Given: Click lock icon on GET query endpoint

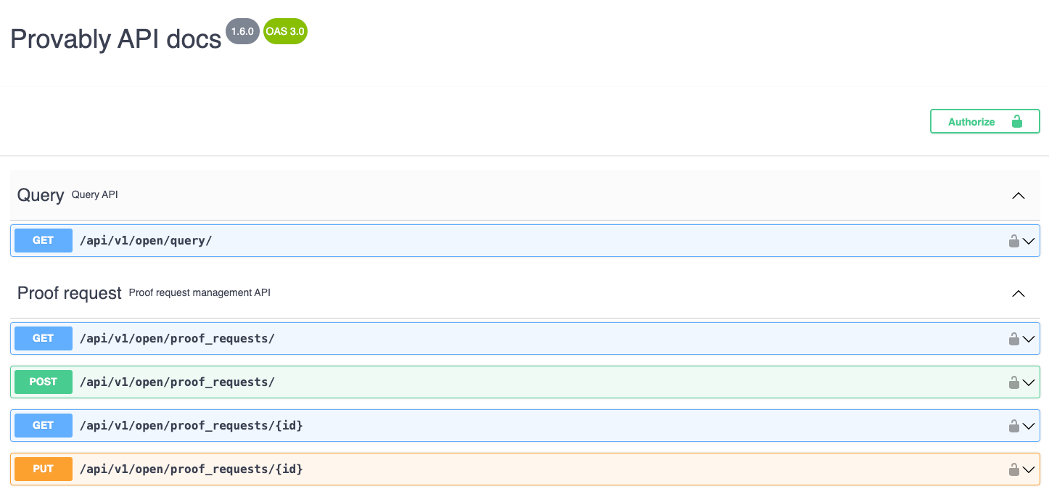Looking at the screenshot, I should point(1013,241).
